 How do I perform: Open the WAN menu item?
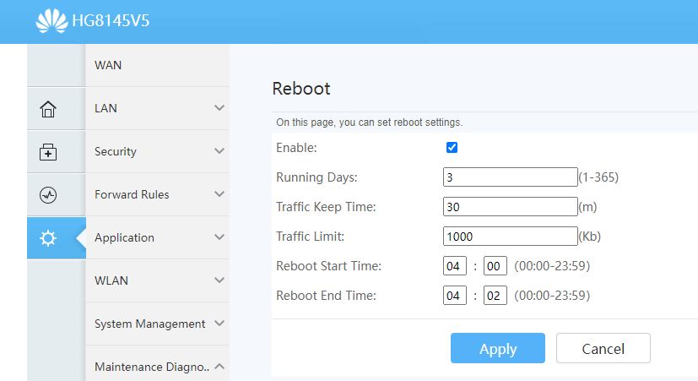pos(108,65)
